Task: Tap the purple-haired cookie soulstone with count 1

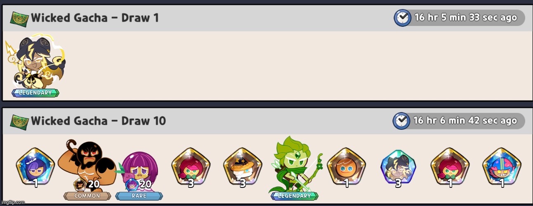Action: click(35, 166)
